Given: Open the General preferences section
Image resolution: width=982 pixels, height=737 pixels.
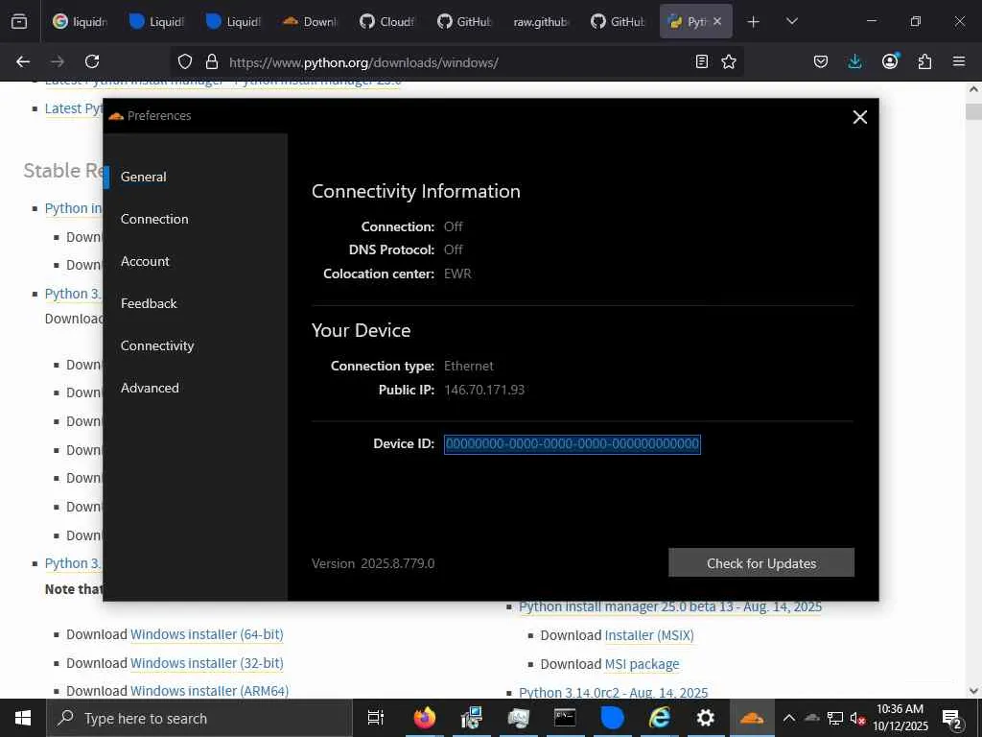Looking at the screenshot, I should [x=144, y=177].
